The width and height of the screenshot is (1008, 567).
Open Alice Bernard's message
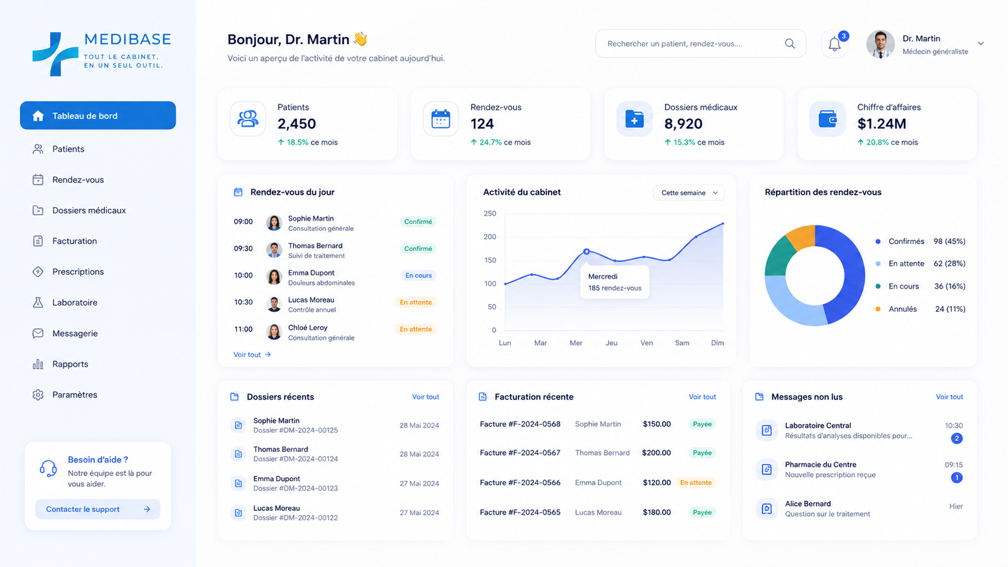[859, 509]
